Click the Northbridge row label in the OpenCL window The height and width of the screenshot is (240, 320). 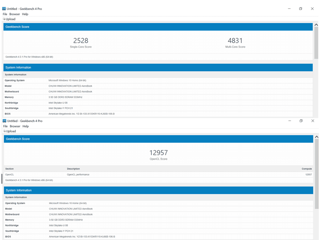pos(12,225)
